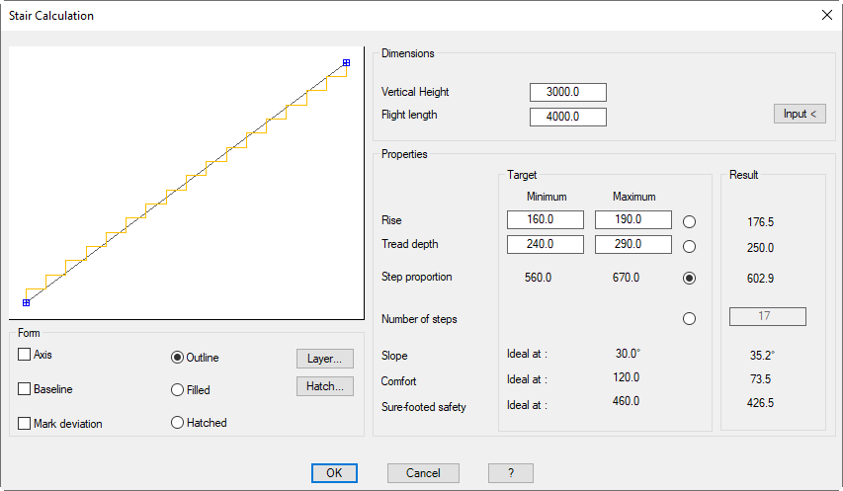
Task: Click the Flight length field
Action: 567,117
